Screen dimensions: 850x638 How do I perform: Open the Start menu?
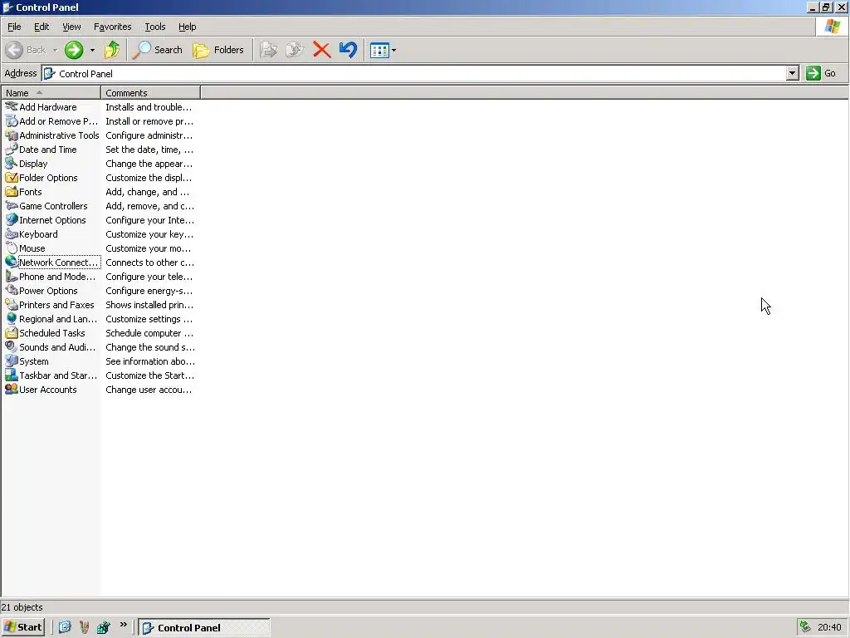(x=22, y=627)
